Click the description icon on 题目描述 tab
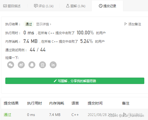148x120 pixels. pos(5,6)
